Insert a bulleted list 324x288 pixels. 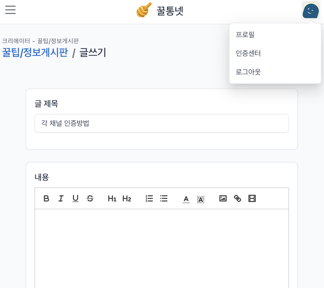tap(164, 198)
